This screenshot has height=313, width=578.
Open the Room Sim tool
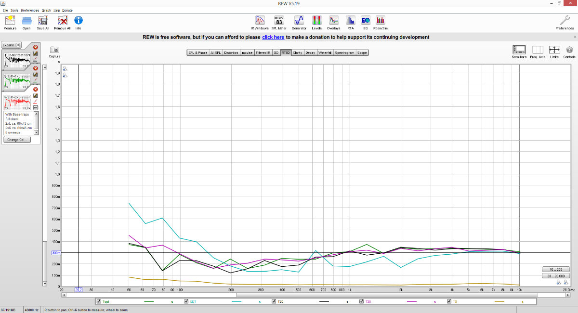coord(381,21)
